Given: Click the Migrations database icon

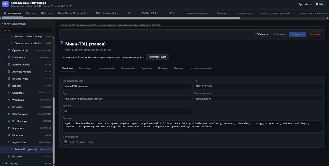Looking at the screenshot, I should pyautogui.click(x=9, y=128).
